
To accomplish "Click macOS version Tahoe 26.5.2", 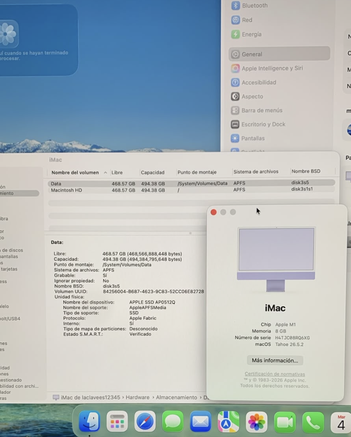I will click(289, 344).
